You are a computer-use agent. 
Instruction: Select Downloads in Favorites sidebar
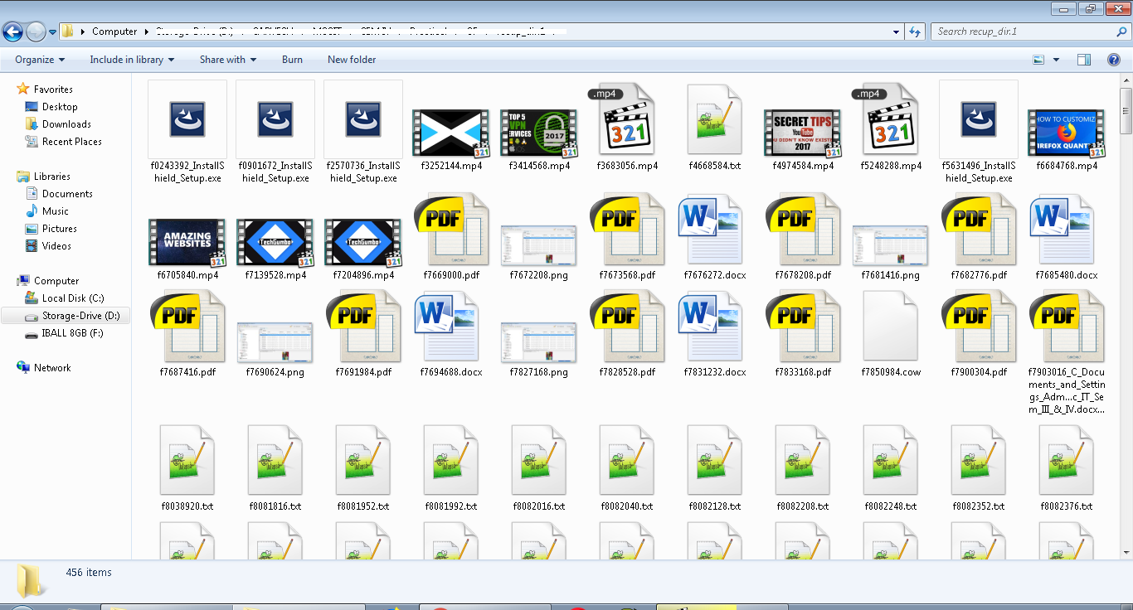point(66,124)
